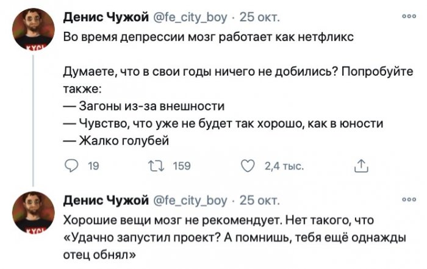Open second tweet's profile avatar
The height and width of the screenshot is (269, 427).
click(x=34, y=210)
